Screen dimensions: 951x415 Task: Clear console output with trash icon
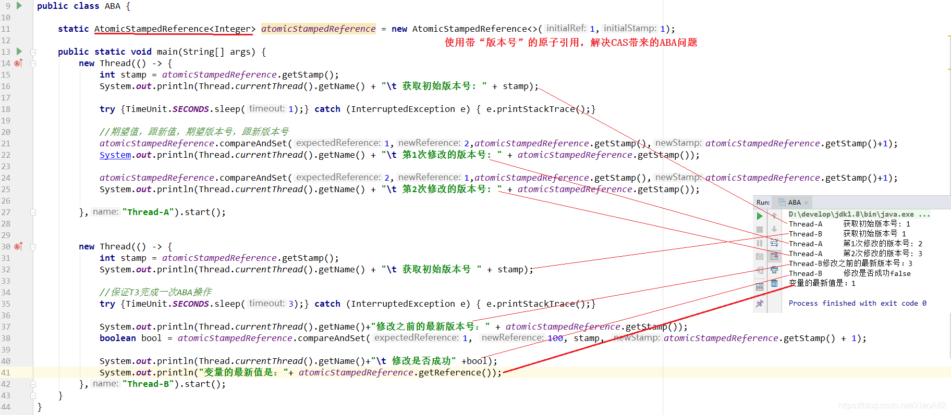click(x=774, y=283)
